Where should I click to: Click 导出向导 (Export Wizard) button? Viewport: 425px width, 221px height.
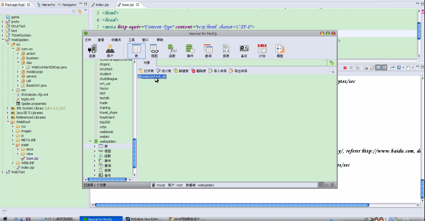tap(238, 71)
